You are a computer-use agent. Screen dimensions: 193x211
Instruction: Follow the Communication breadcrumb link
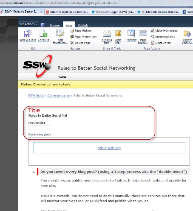pos(59,96)
